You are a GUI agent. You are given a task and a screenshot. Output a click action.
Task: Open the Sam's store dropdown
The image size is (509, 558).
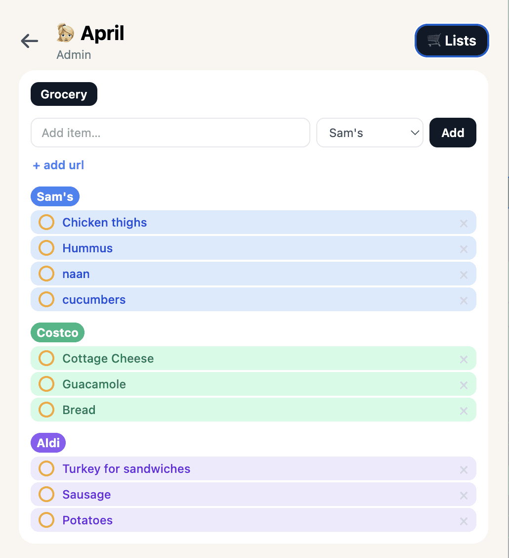click(x=370, y=133)
